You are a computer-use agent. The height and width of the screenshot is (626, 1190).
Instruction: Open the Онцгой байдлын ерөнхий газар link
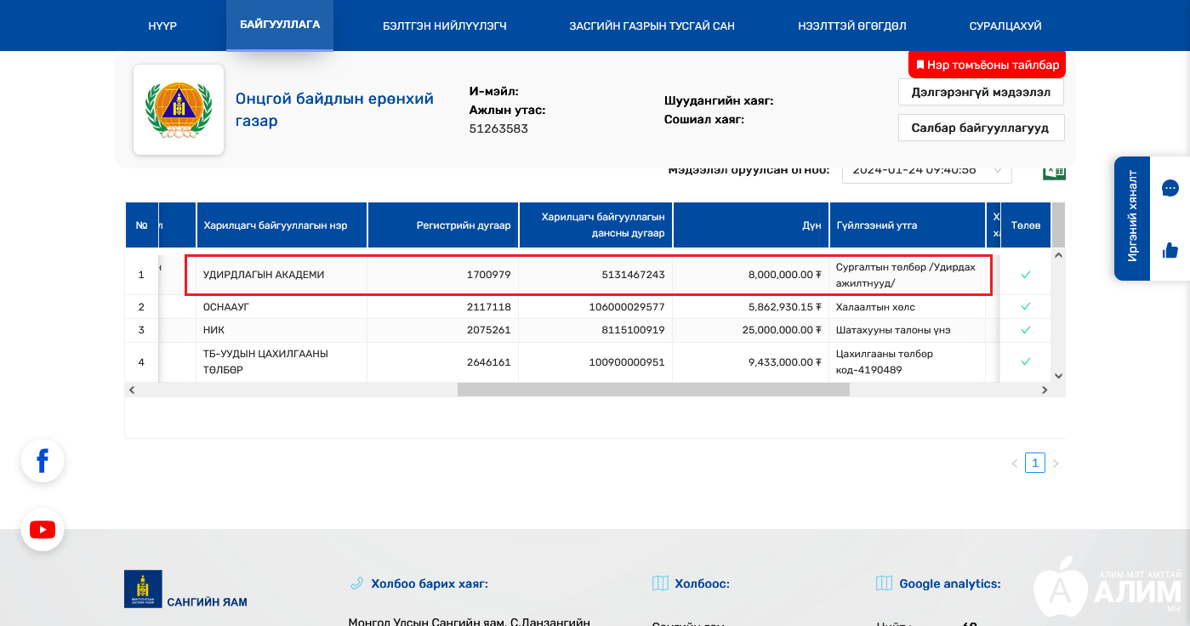point(334,110)
